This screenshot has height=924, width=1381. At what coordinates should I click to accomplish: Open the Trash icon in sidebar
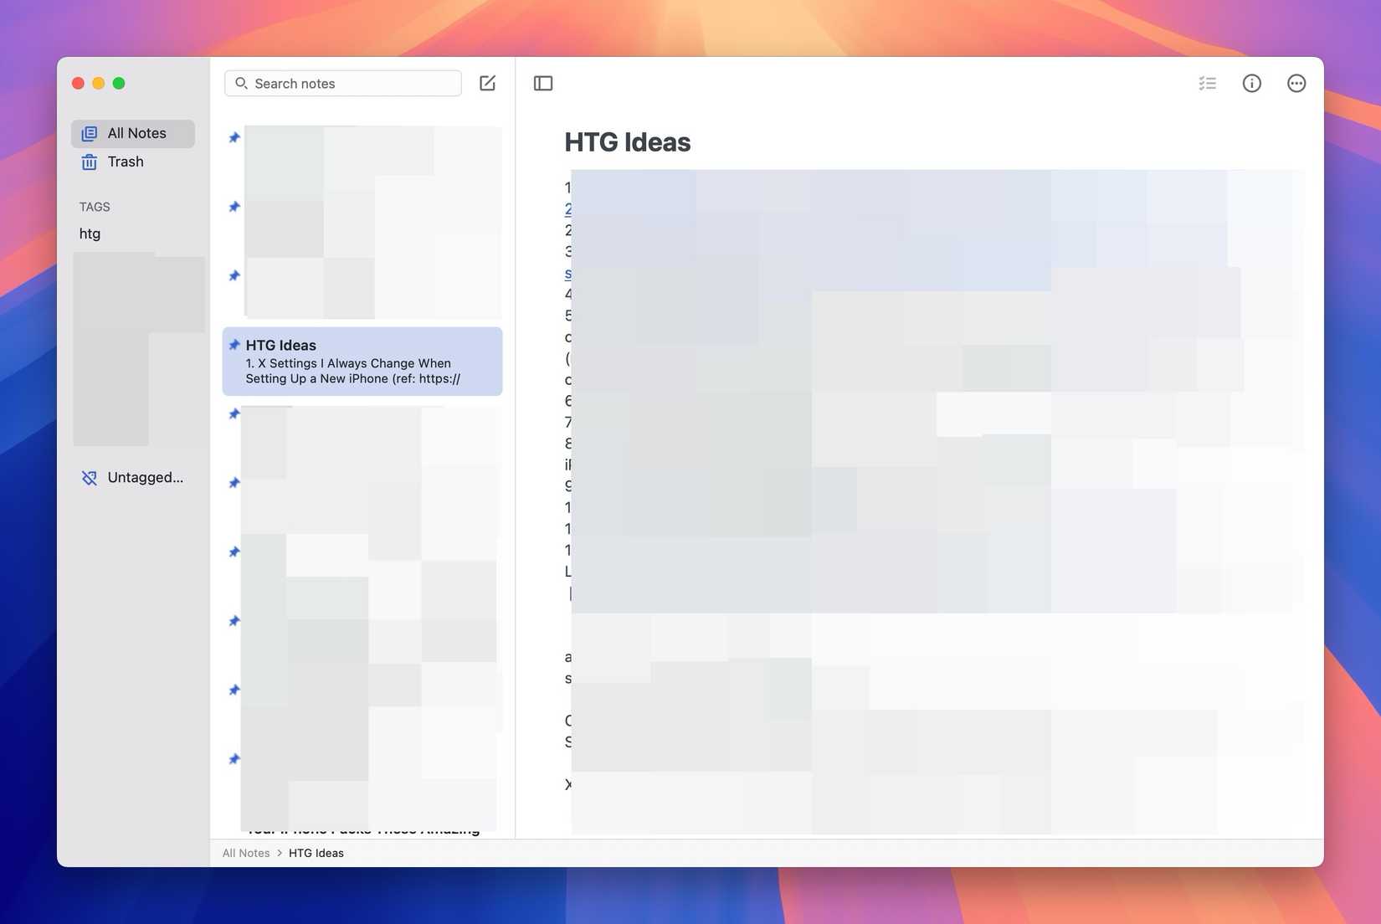[x=89, y=162]
